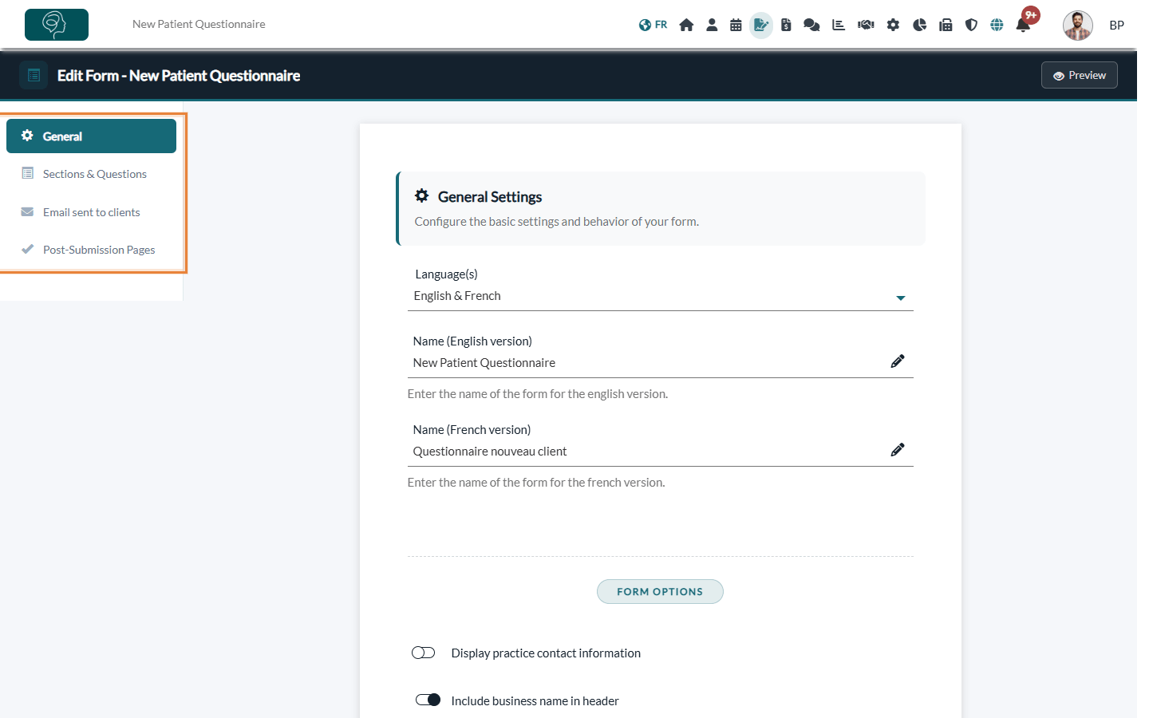Click the settings gear in top navigation

point(893,25)
